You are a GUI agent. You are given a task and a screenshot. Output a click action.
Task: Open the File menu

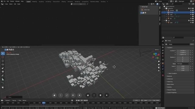point(5,1)
